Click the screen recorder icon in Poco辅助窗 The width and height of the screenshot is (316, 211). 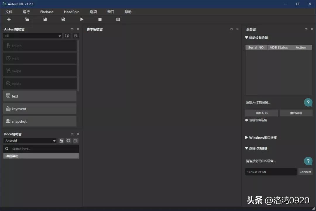(x=75, y=141)
